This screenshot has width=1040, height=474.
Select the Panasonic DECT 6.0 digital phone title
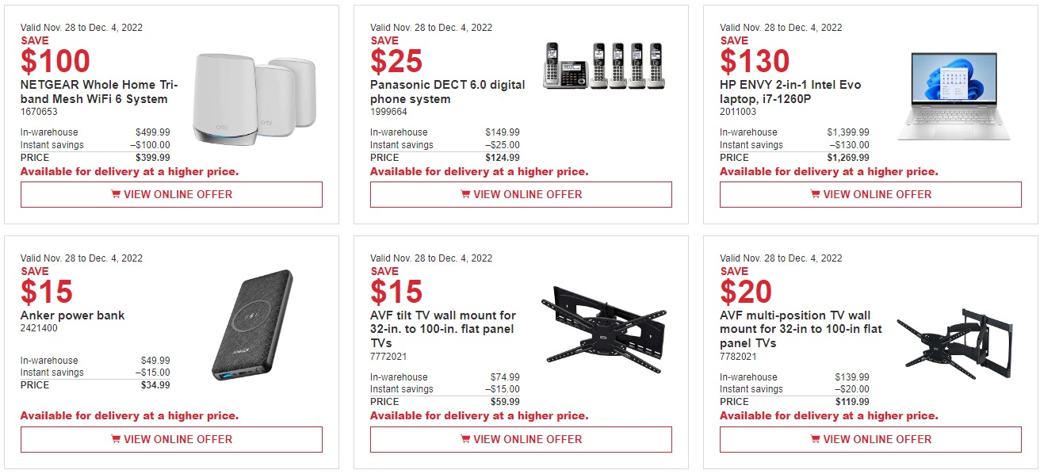pos(448,92)
